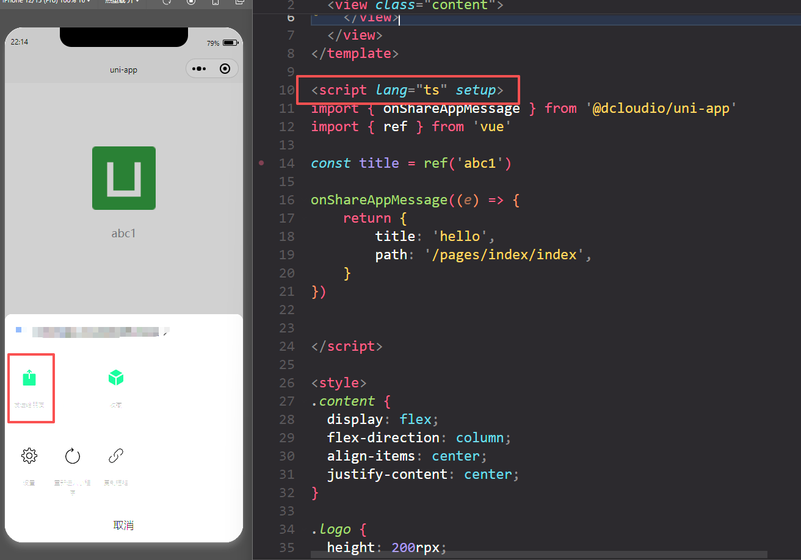
Task: Click the refresh icon in simulator toolbar
Action: pos(167,2)
